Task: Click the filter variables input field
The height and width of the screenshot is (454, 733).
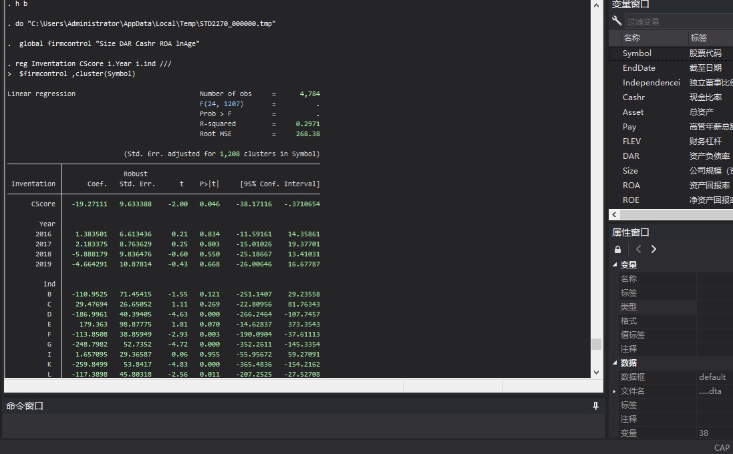Action: pos(678,21)
